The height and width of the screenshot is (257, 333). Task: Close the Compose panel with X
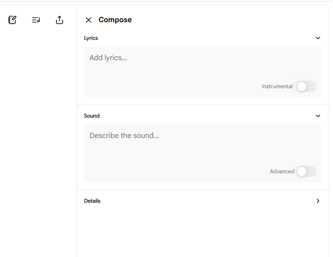click(x=89, y=20)
